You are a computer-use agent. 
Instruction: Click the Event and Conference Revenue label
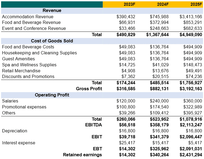point(34,28)
